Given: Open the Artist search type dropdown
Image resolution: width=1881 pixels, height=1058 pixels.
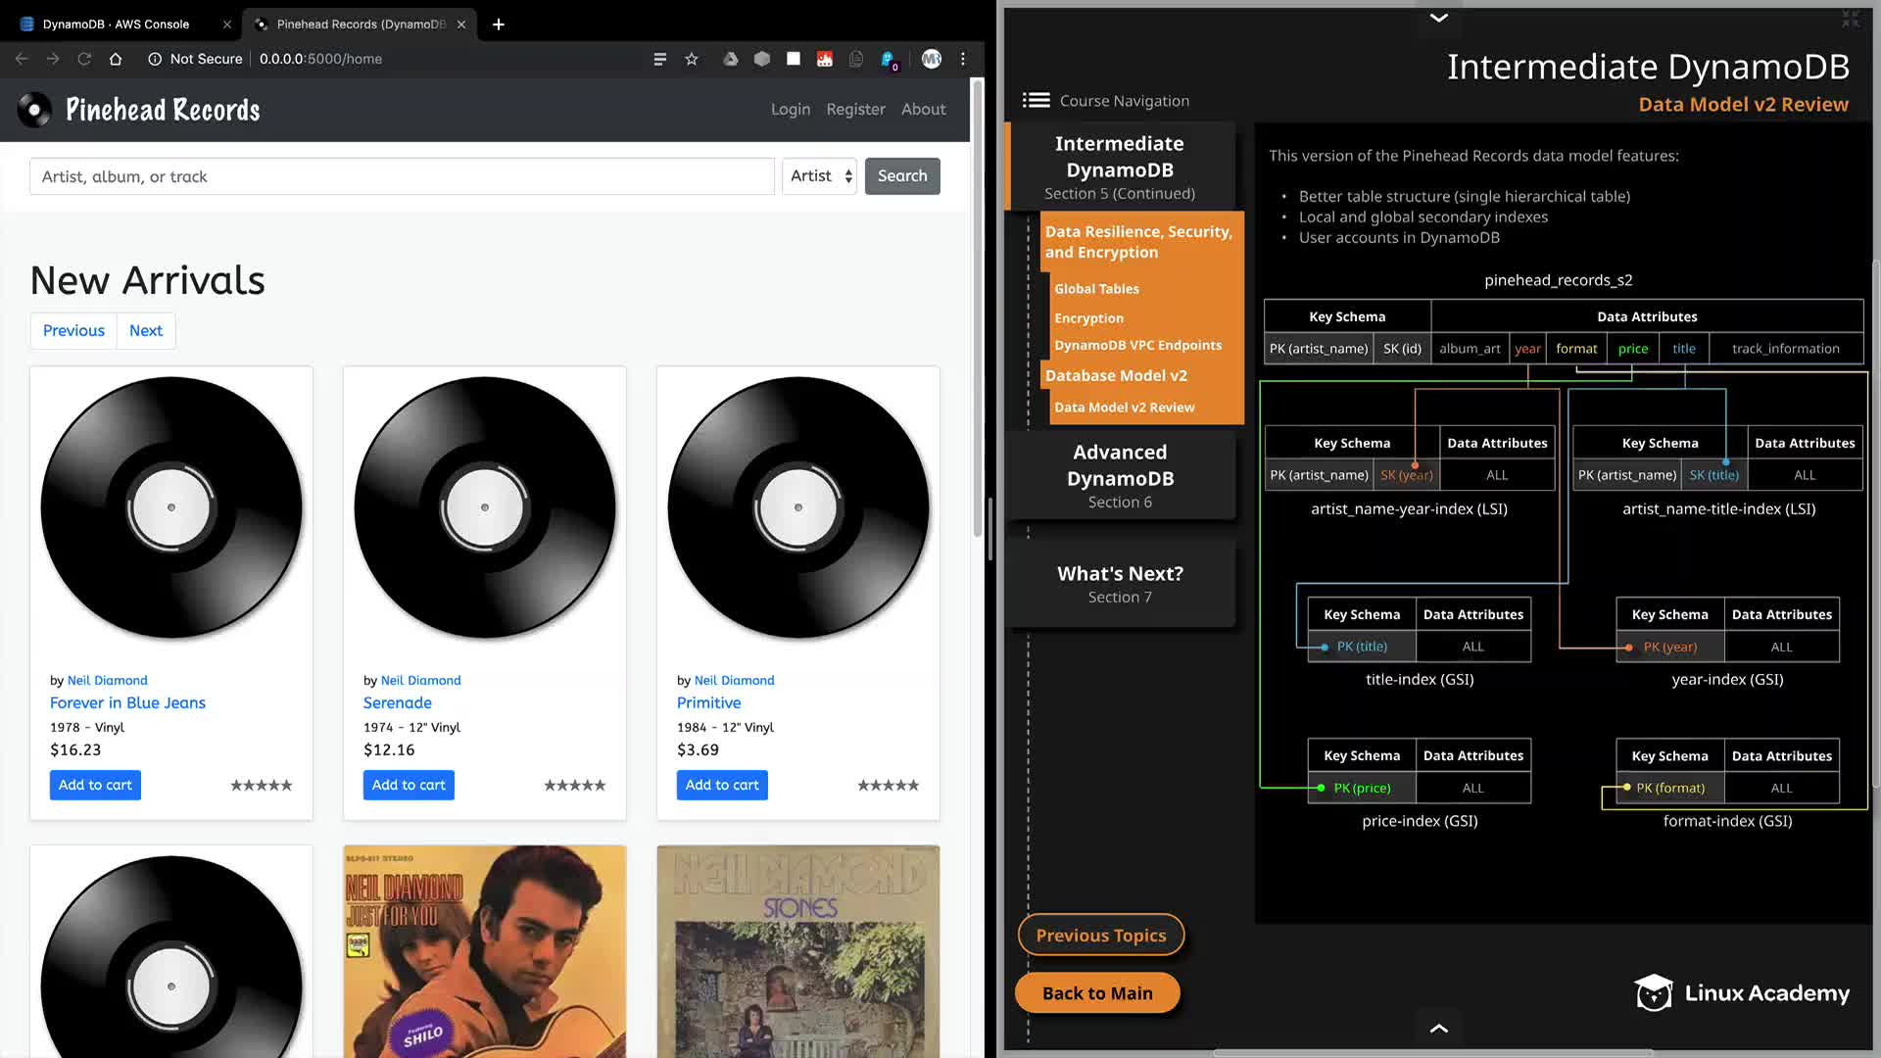Looking at the screenshot, I should tap(820, 176).
